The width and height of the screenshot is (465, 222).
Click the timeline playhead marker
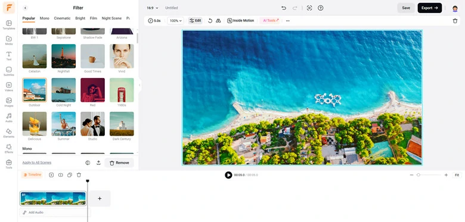[x=88, y=181]
